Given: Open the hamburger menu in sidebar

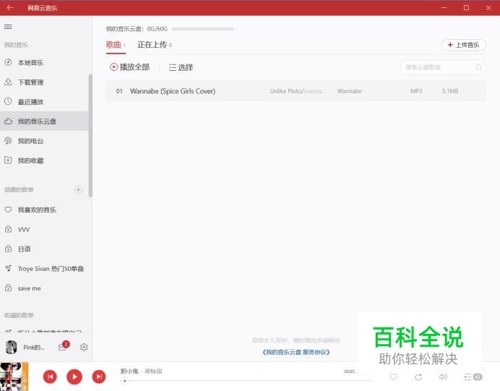Looking at the screenshot, I should click(x=8, y=27).
